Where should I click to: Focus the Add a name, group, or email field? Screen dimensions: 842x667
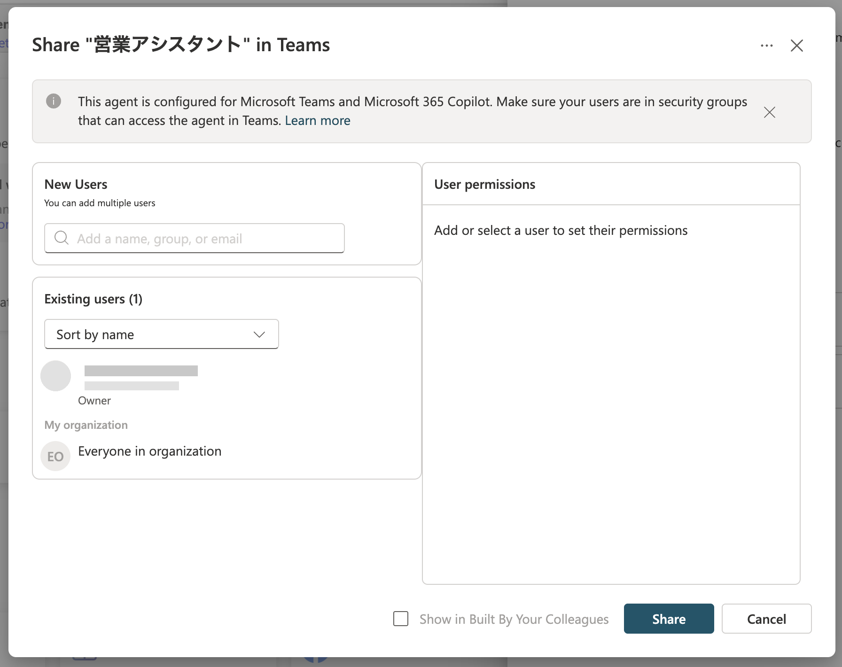pyautogui.click(x=195, y=238)
